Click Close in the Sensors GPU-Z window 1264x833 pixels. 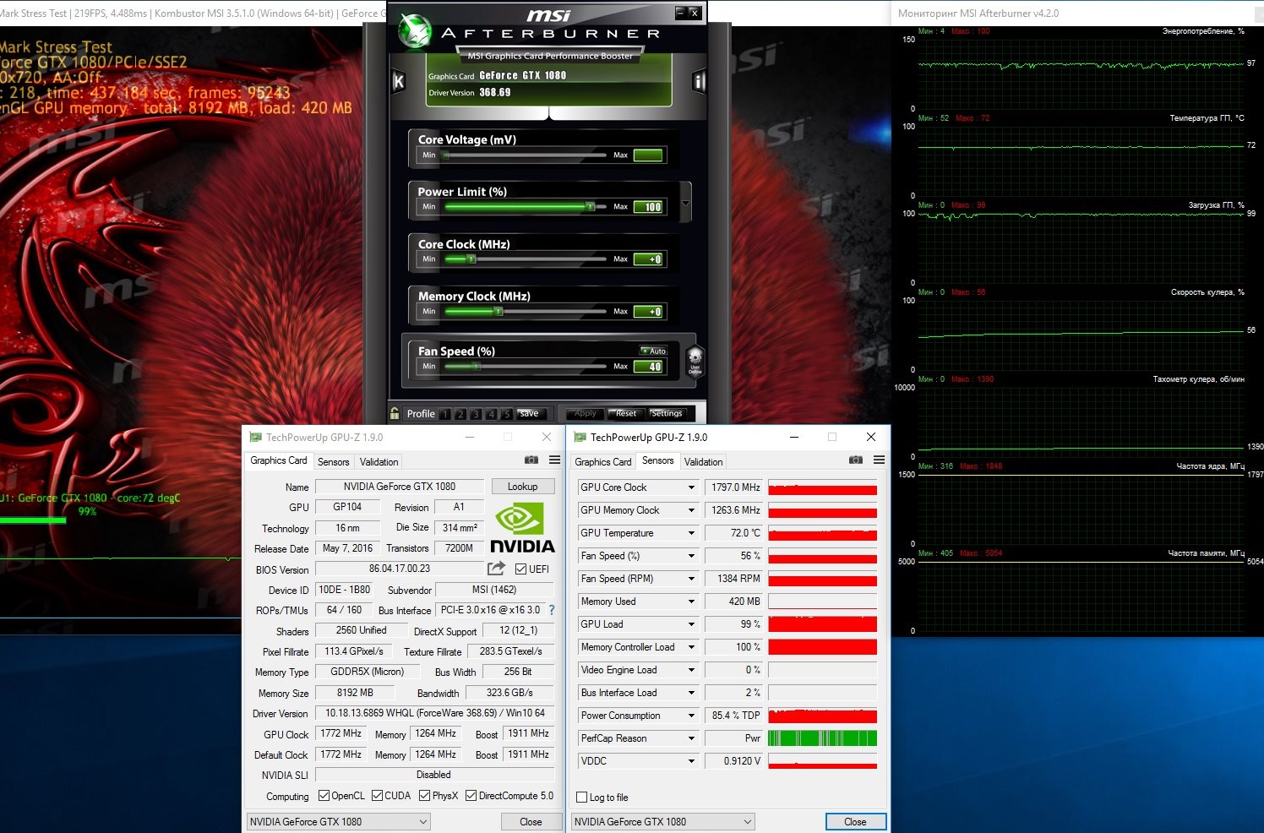pos(855,821)
